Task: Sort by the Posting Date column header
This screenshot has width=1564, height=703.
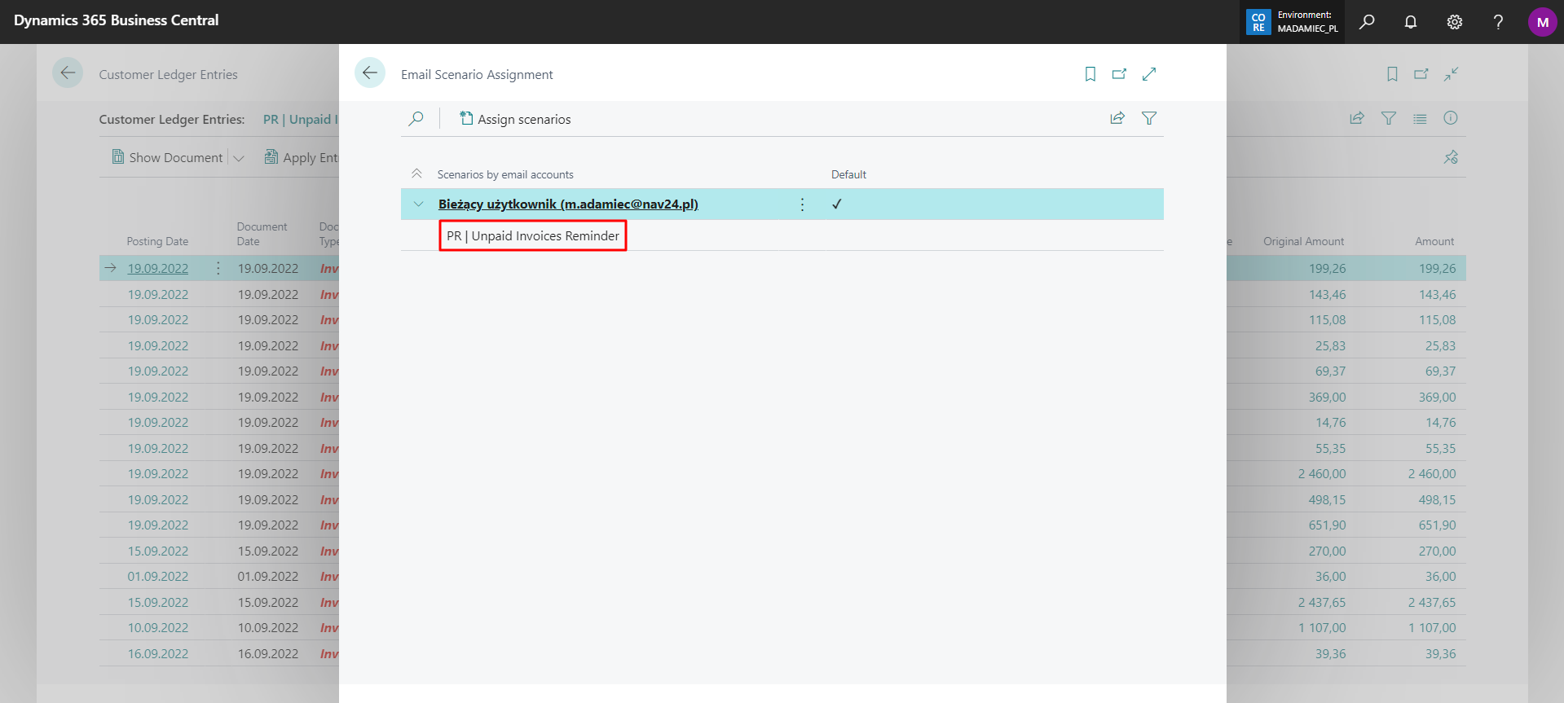Action: coord(157,241)
